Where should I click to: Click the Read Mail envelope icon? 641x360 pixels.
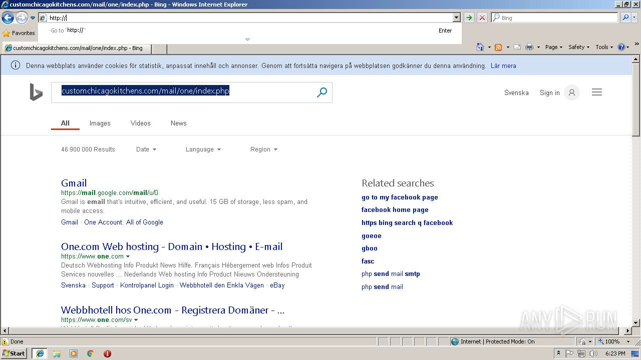[517, 47]
